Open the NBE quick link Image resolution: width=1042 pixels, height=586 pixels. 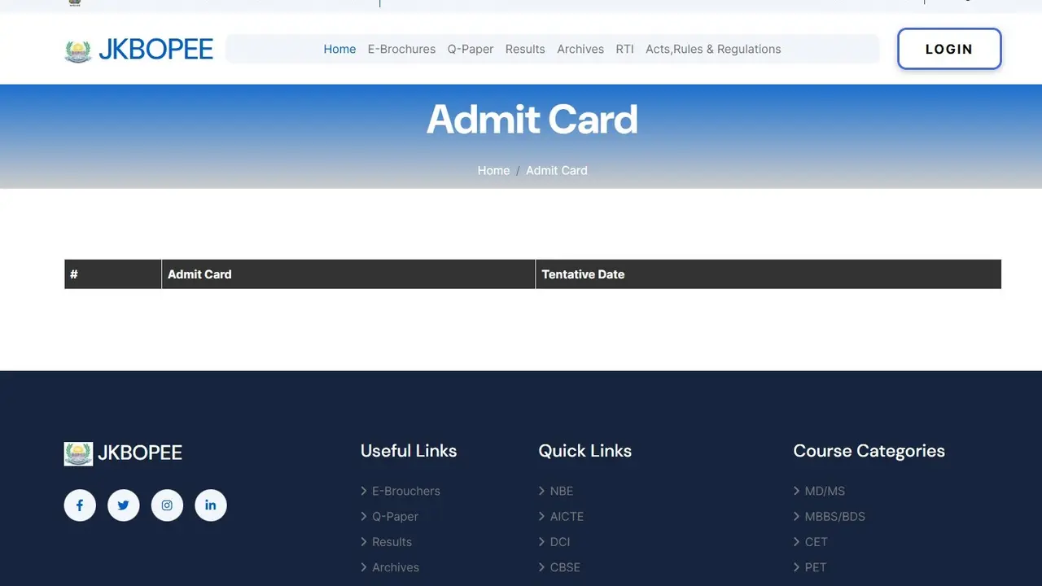pyautogui.click(x=562, y=491)
